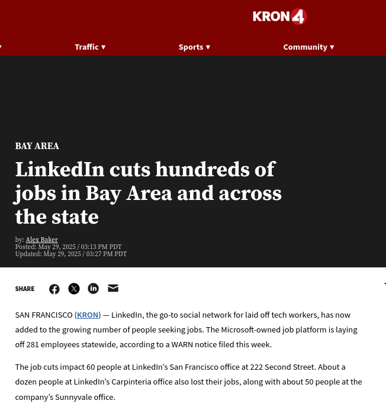Viewport: 386px width, 407px height.
Task: Share article on X icon
Action: pos(74,289)
